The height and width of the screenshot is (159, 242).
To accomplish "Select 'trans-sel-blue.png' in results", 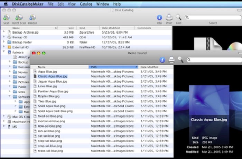I will (x=50, y=151).
